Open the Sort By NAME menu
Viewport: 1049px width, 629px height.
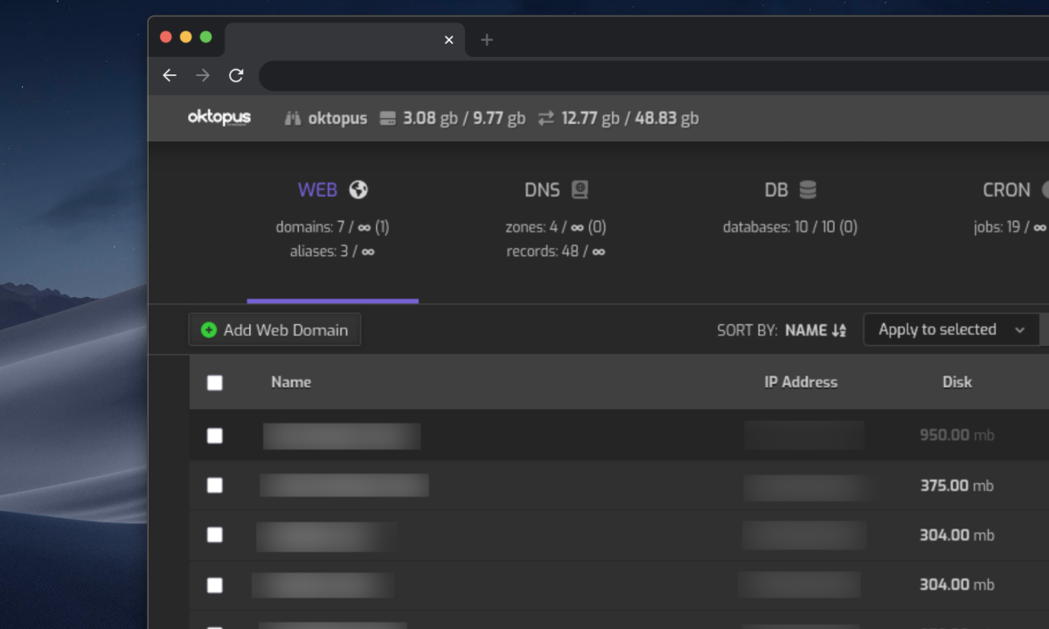[815, 330]
